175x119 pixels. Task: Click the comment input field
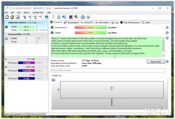point(108,71)
